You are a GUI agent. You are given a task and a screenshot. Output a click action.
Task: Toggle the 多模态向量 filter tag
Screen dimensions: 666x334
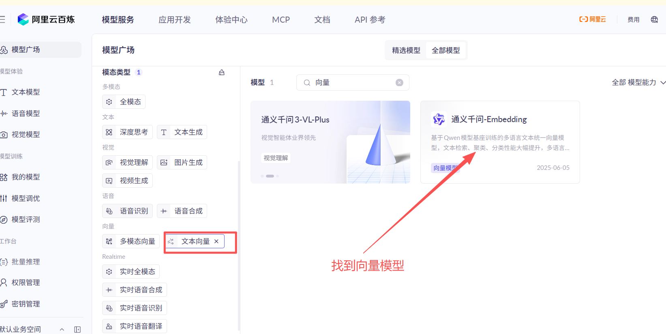pos(131,241)
